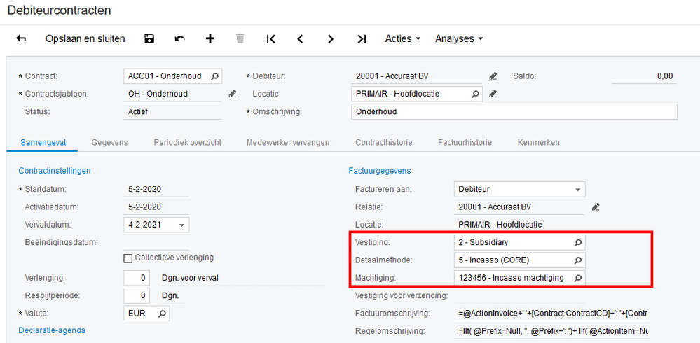Viewport: 700px width, 343px height.
Task: Expand the Analyses dropdown menu
Action: [x=459, y=38]
